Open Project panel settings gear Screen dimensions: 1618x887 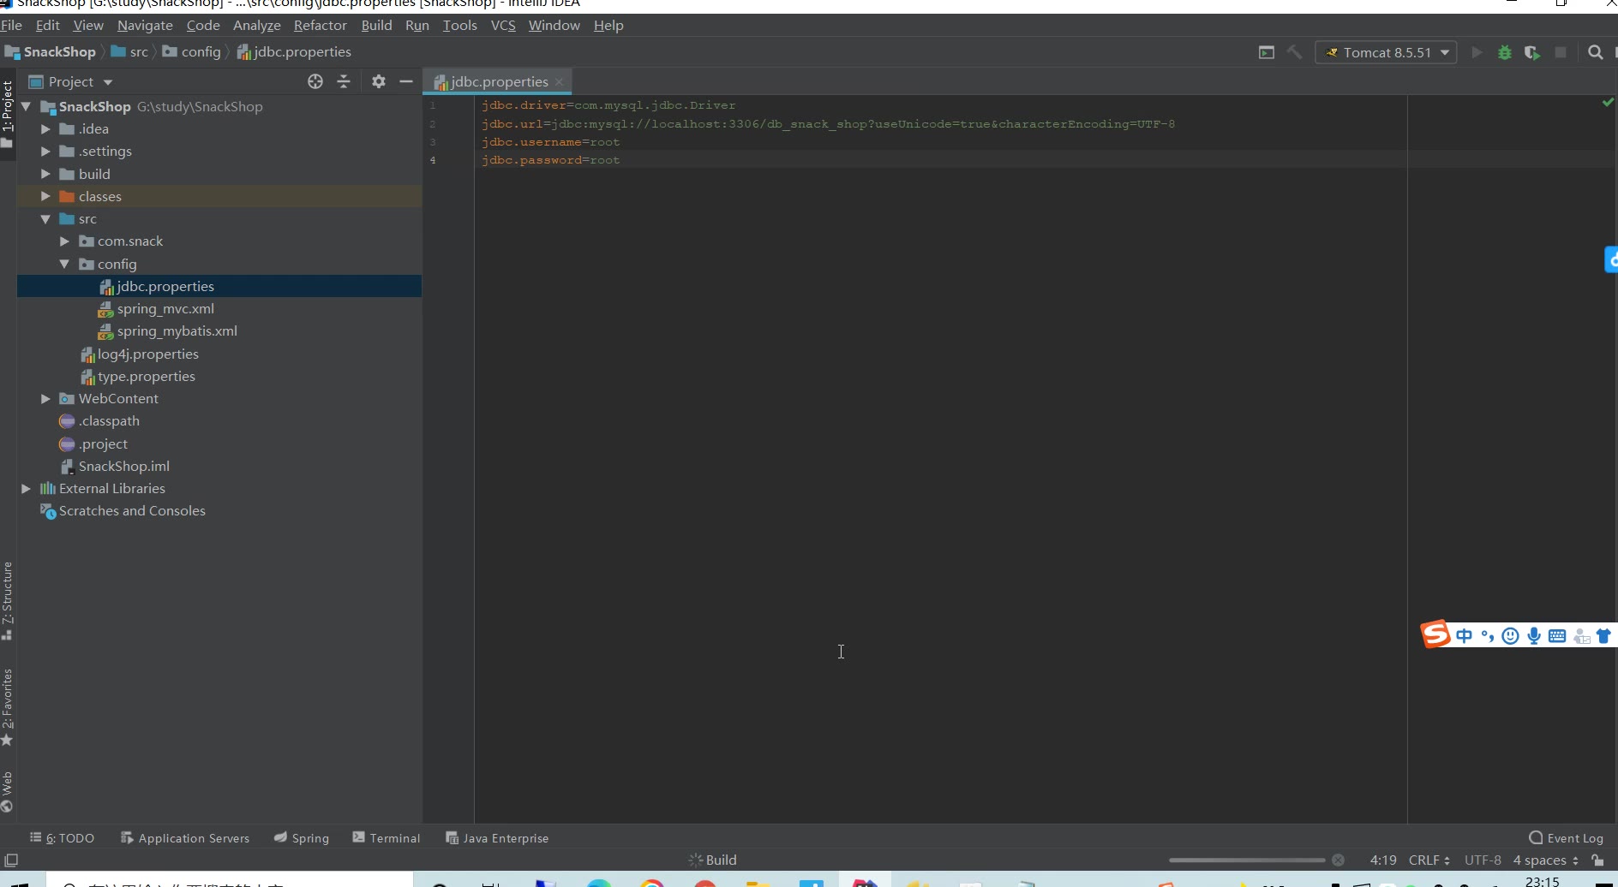(x=379, y=82)
